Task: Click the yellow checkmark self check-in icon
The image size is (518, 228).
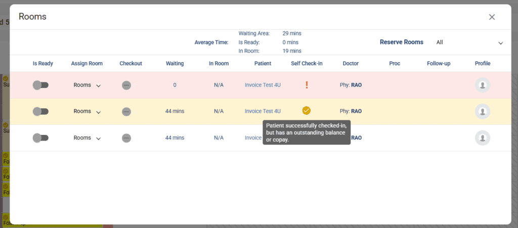Action: click(x=307, y=111)
